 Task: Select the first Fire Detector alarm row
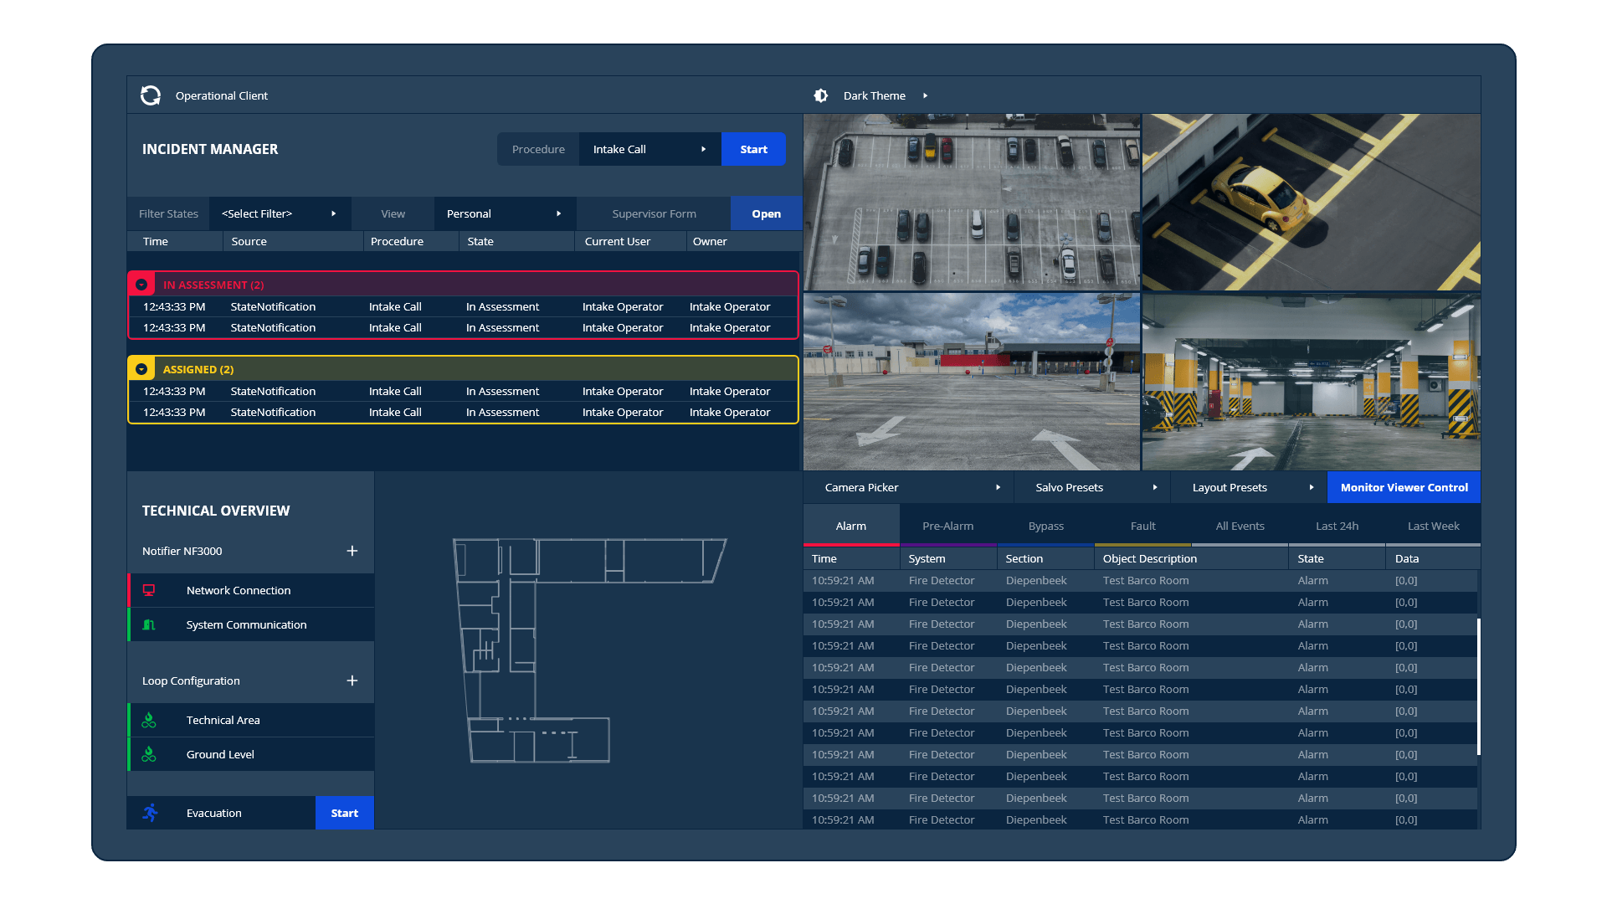(1140, 580)
